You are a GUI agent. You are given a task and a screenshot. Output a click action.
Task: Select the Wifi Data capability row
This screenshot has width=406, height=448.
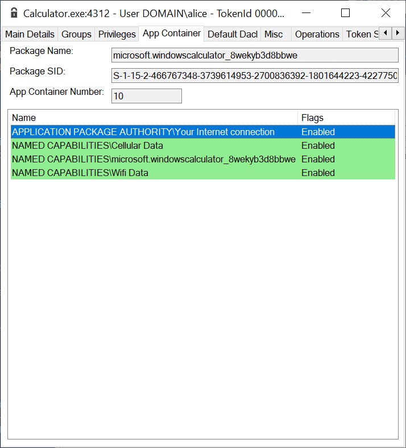80,173
